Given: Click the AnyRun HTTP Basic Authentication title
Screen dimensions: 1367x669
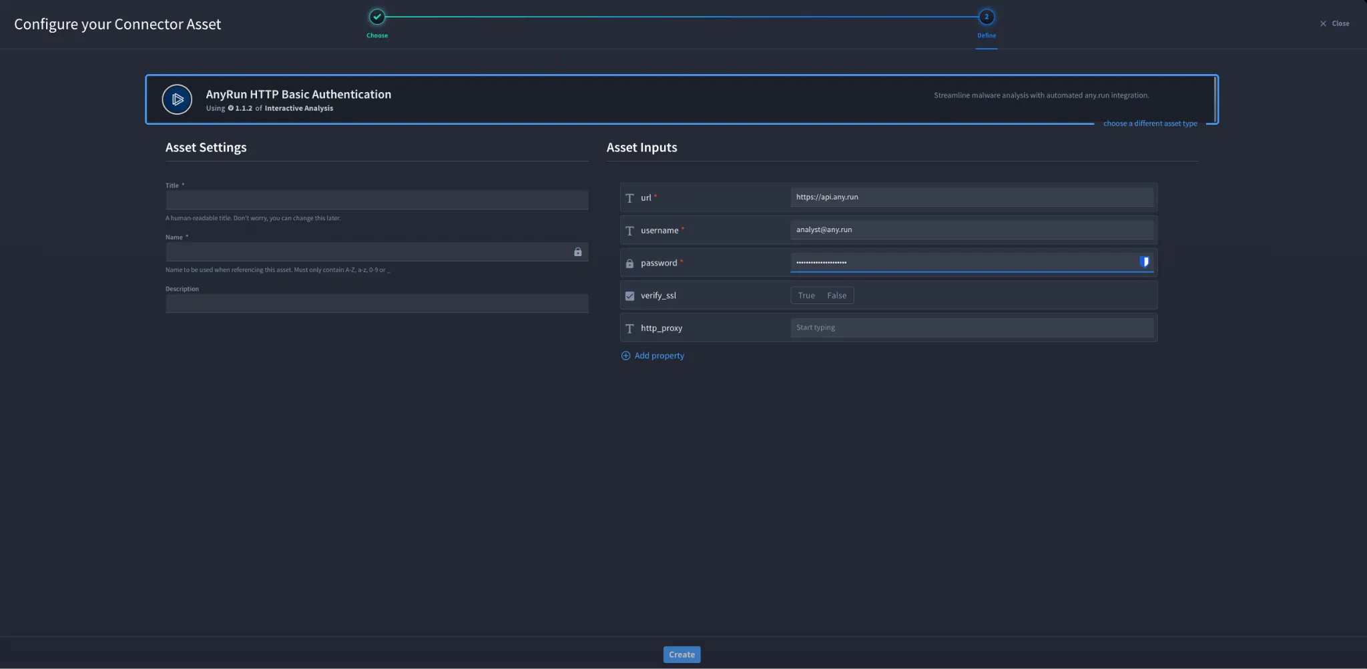Looking at the screenshot, I should 298,94.
